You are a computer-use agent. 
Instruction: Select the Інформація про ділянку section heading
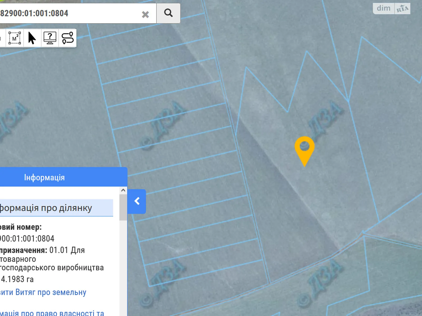click(46, 208)
